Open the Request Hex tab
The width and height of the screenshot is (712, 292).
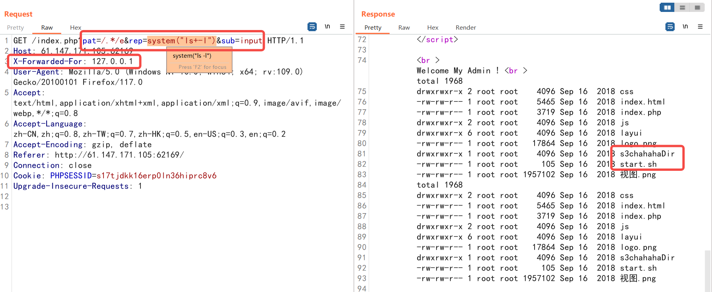75,28
